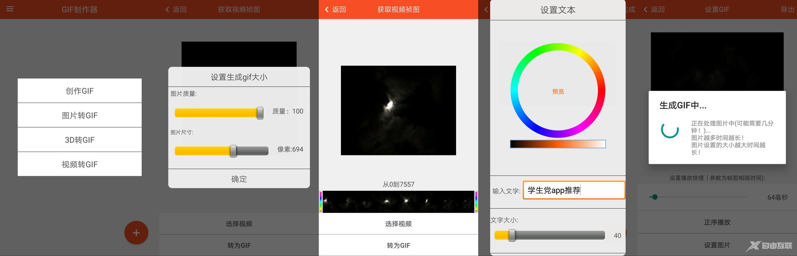Select 图片转GIF option

click(79, 115)
